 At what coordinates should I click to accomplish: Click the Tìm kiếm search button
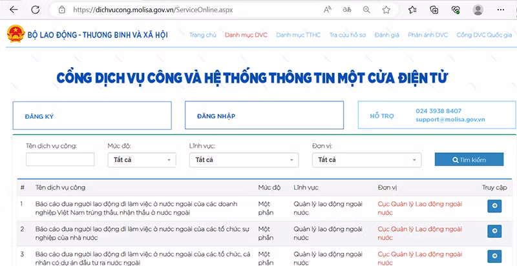[469, 159]
